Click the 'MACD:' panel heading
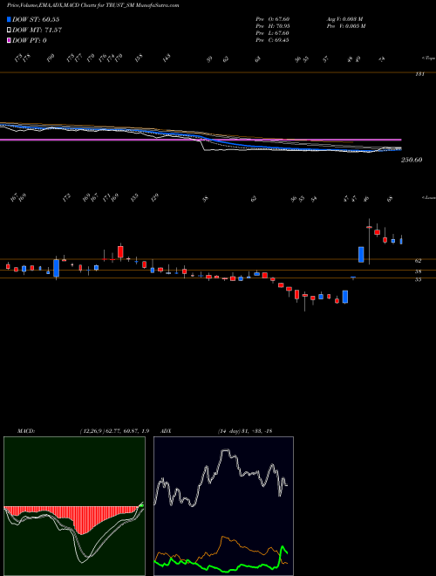Image resolution: width=436 pixels, height=576 pixels. point(25,431)
